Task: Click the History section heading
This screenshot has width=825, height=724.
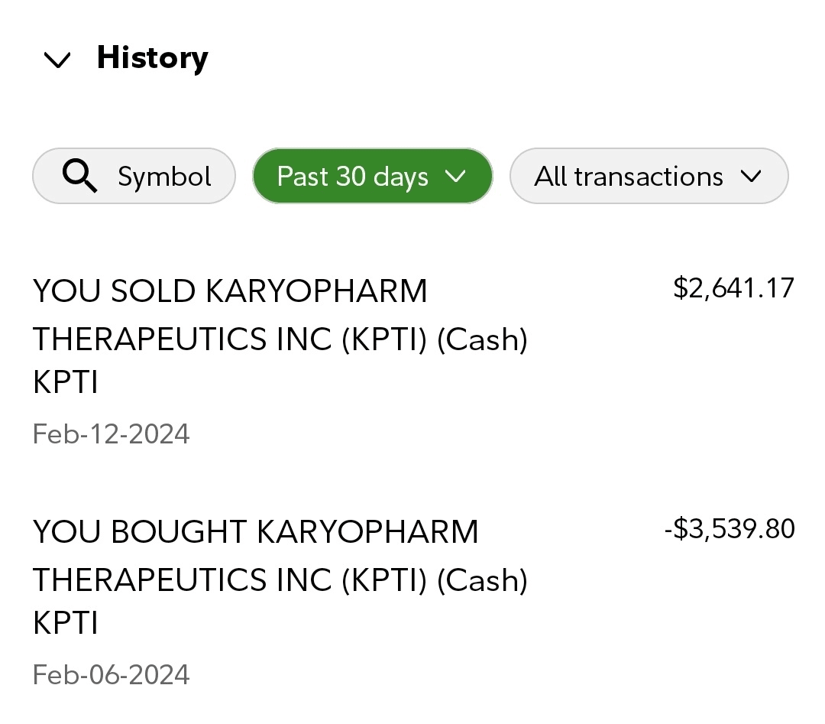Action: tap(152, 58)
